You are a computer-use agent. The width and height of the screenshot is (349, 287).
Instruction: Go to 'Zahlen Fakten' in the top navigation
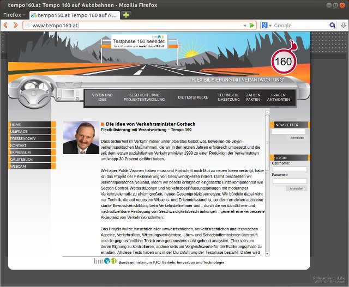click(253, 97)
